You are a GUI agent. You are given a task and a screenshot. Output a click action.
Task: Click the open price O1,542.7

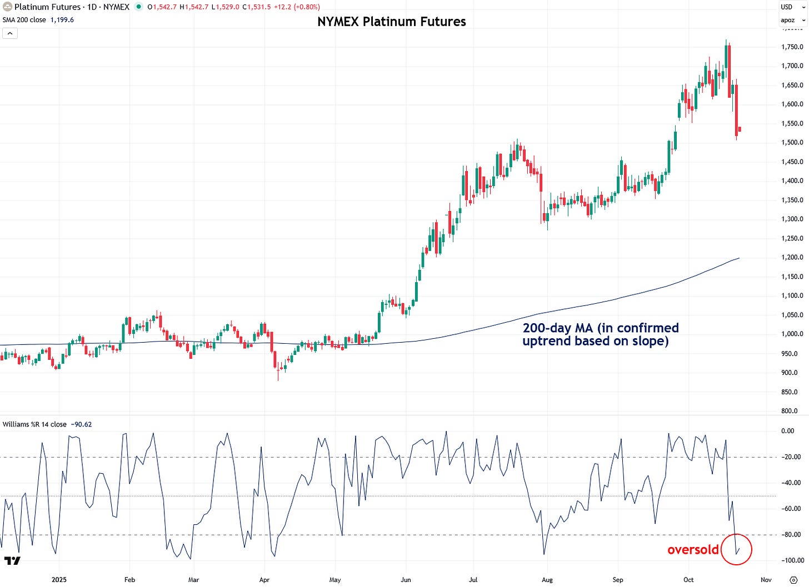(162, 7)
